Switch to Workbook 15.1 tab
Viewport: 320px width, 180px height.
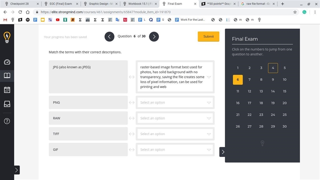[139, 4]
